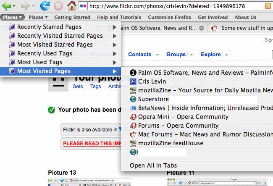Click folder icon beside Most Visited Pages
Viewport: 273px width, 186px height.
(12, 71)
